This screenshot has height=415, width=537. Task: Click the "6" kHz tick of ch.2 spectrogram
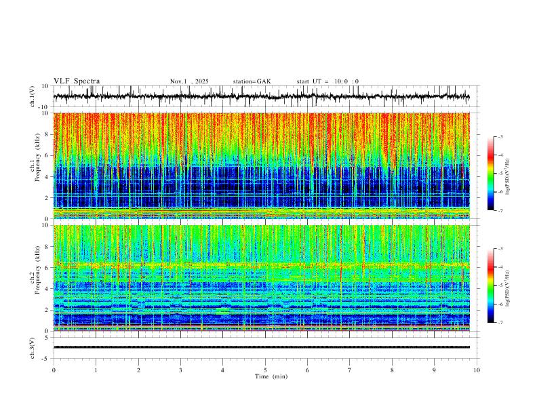pyautogui.click(x=47, y=267)
